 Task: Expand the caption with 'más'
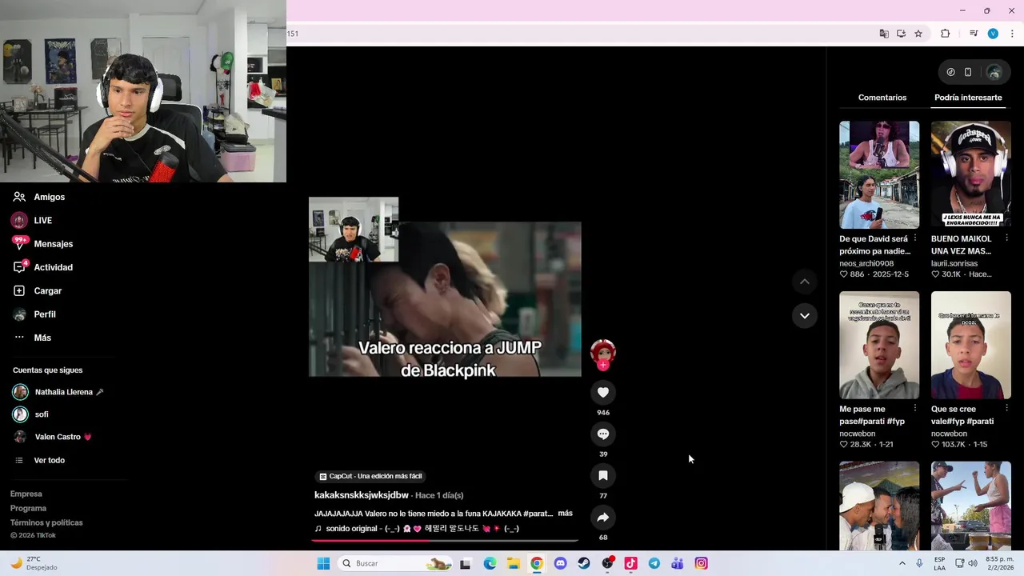tap(565, 514)
